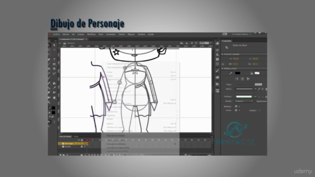The height and width of the screenshot is (177, 315).
Task: Open the Modificar menu
Action: coord(92,34)
